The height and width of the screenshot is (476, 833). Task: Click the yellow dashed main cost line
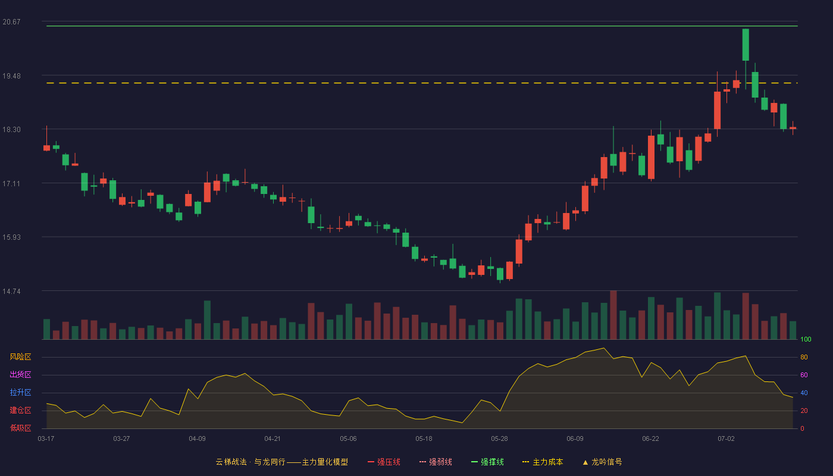(x=422, y=83)
